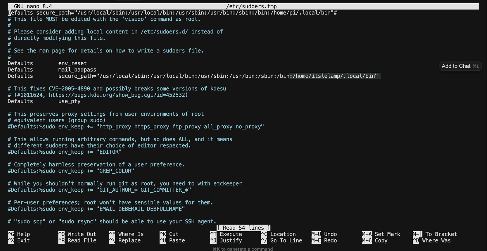This screenshot has width=487, height=251.
Task: Click the ^T Execute shortcut label
Action: [226, 234]
